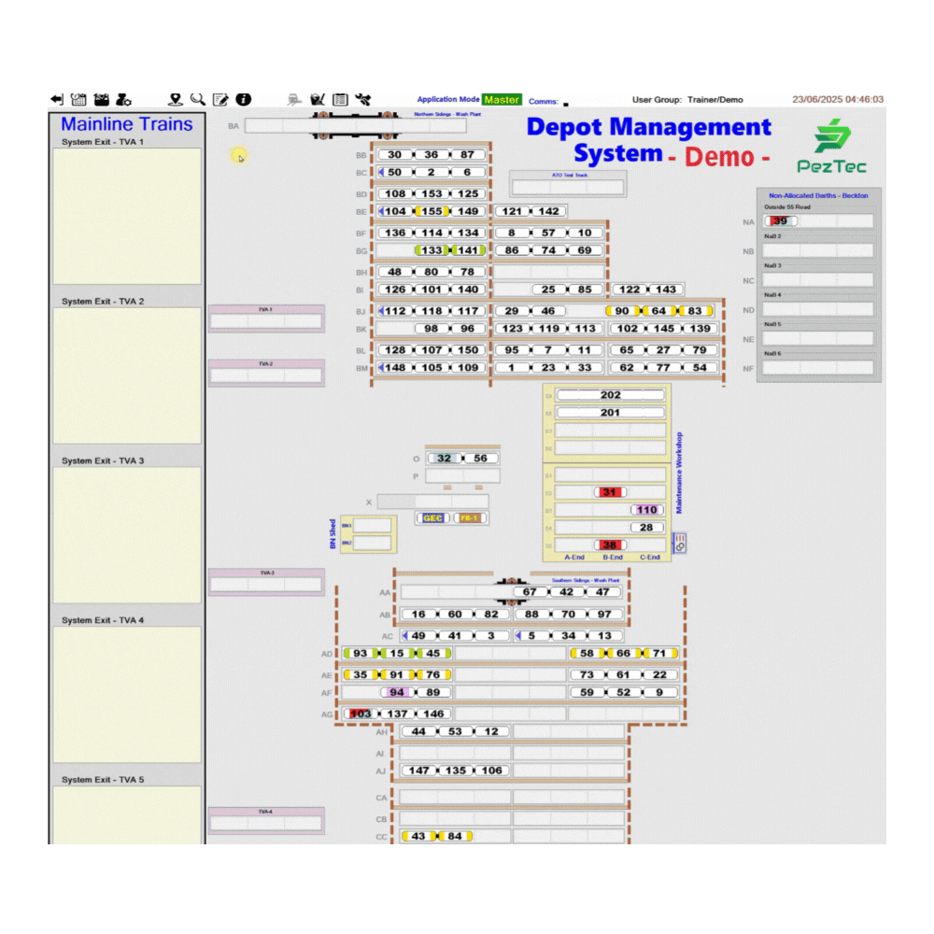Select train 32 on road O

point(445,458)
